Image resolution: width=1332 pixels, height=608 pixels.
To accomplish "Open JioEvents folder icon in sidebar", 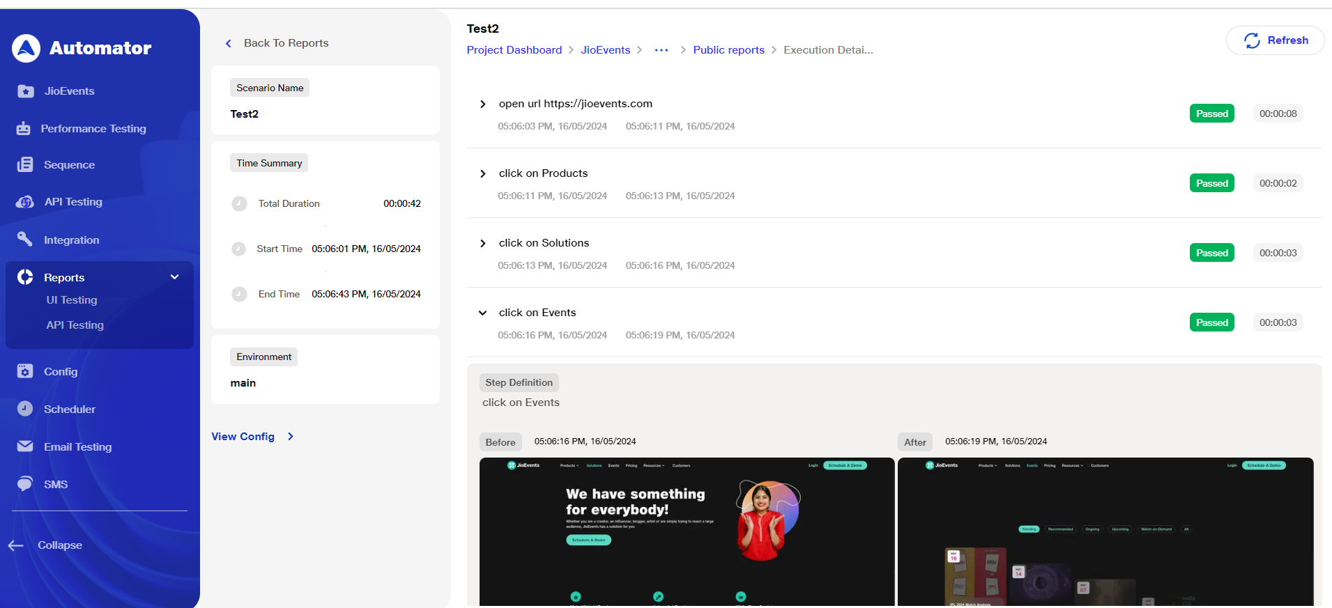I will click(x=26, y=91).
